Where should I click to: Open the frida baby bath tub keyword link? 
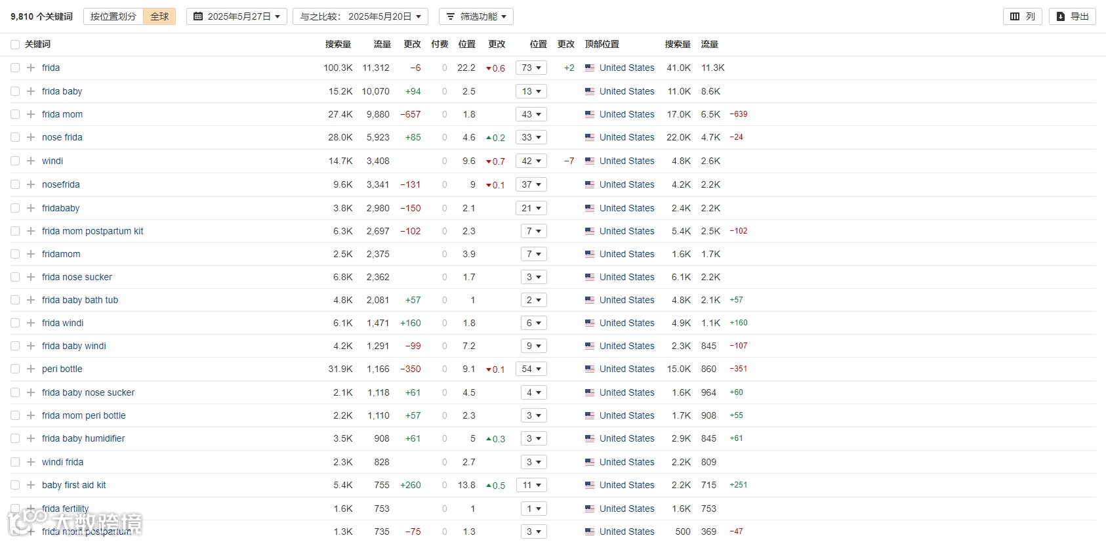tap(80, 300)
